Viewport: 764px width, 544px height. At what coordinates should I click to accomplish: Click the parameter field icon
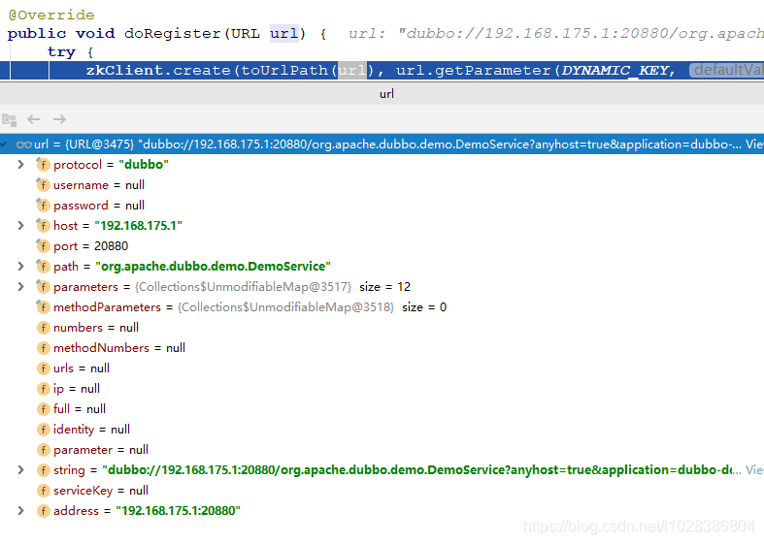[43, 450]
